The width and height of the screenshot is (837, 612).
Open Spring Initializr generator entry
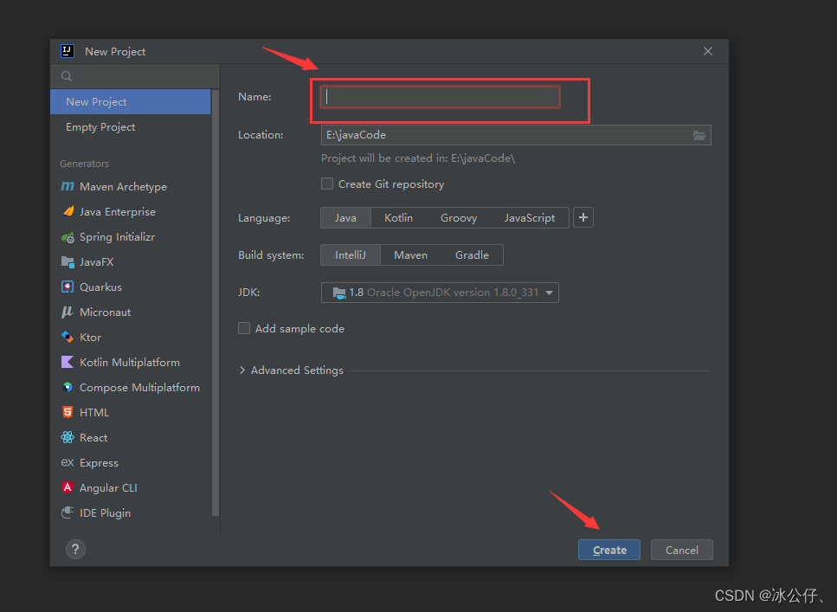click(x=130, y=237)
